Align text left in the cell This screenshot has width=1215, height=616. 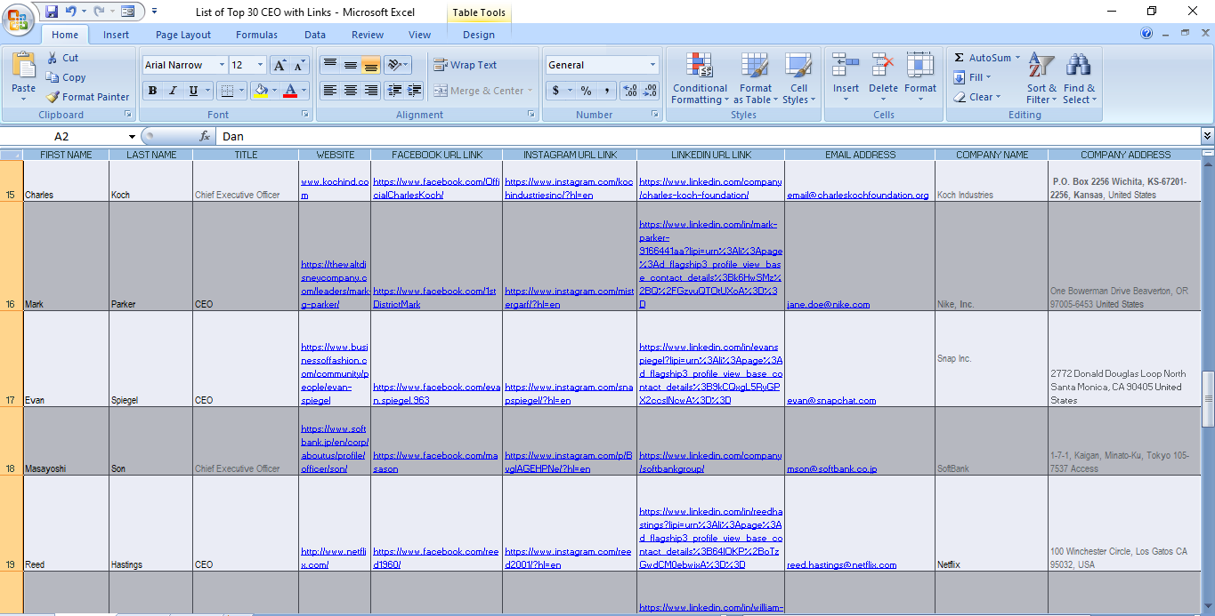pos(329,91)
